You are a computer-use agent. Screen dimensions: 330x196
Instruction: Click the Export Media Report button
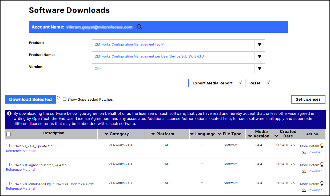(x=213, y=83)
